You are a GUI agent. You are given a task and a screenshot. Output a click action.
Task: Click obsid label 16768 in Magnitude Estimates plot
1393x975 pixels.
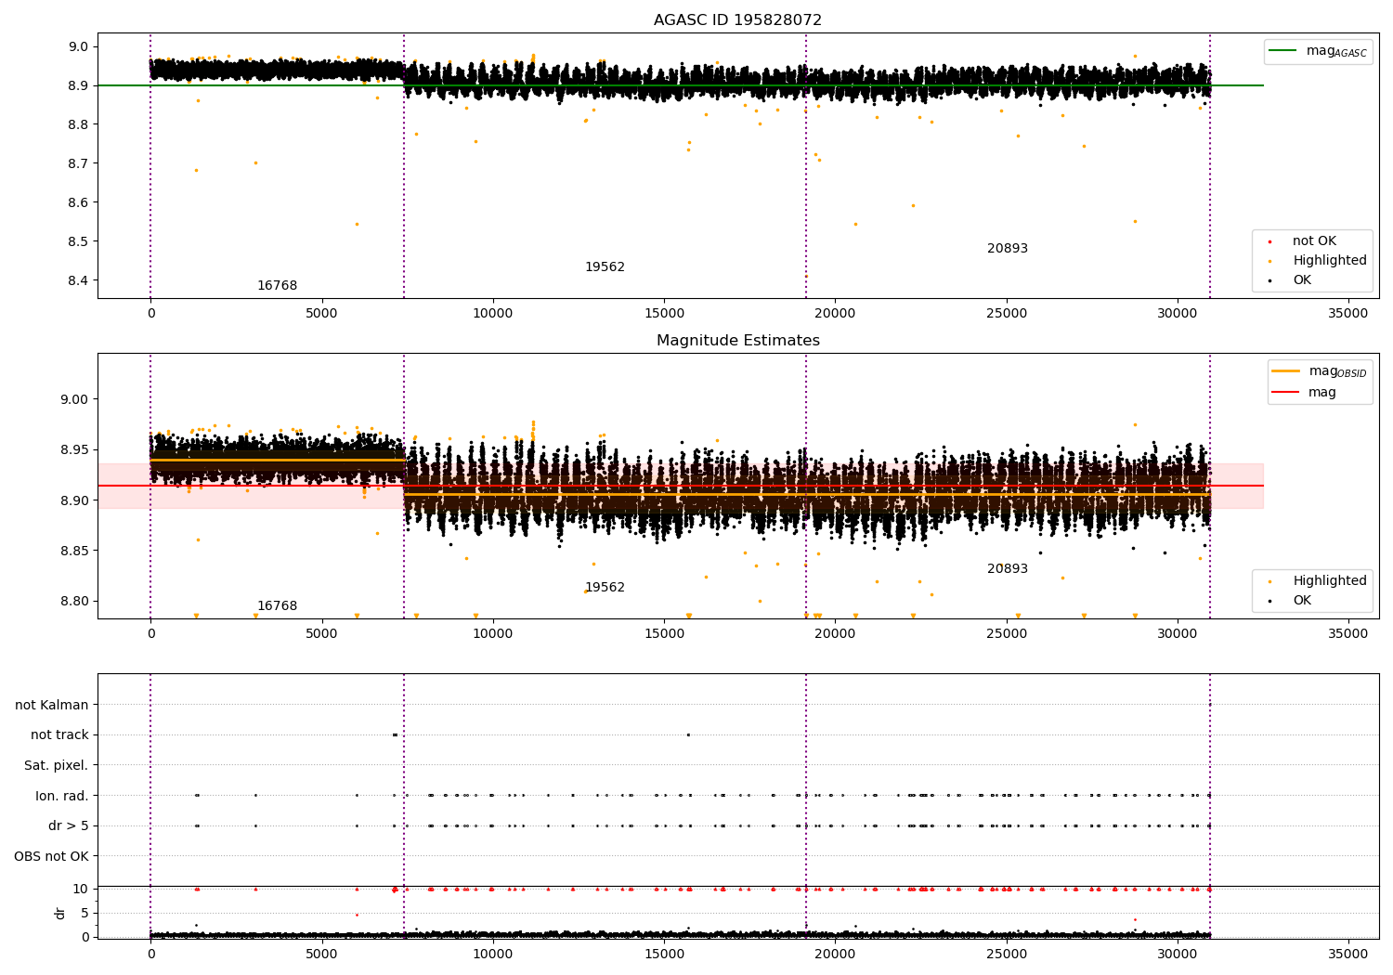tap(277, 606)
